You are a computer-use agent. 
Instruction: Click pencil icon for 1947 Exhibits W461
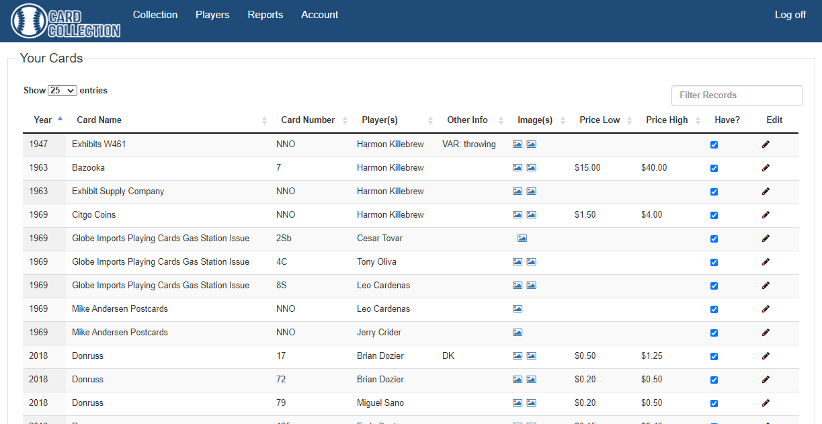pyautogui.click(x=766, y=144)
